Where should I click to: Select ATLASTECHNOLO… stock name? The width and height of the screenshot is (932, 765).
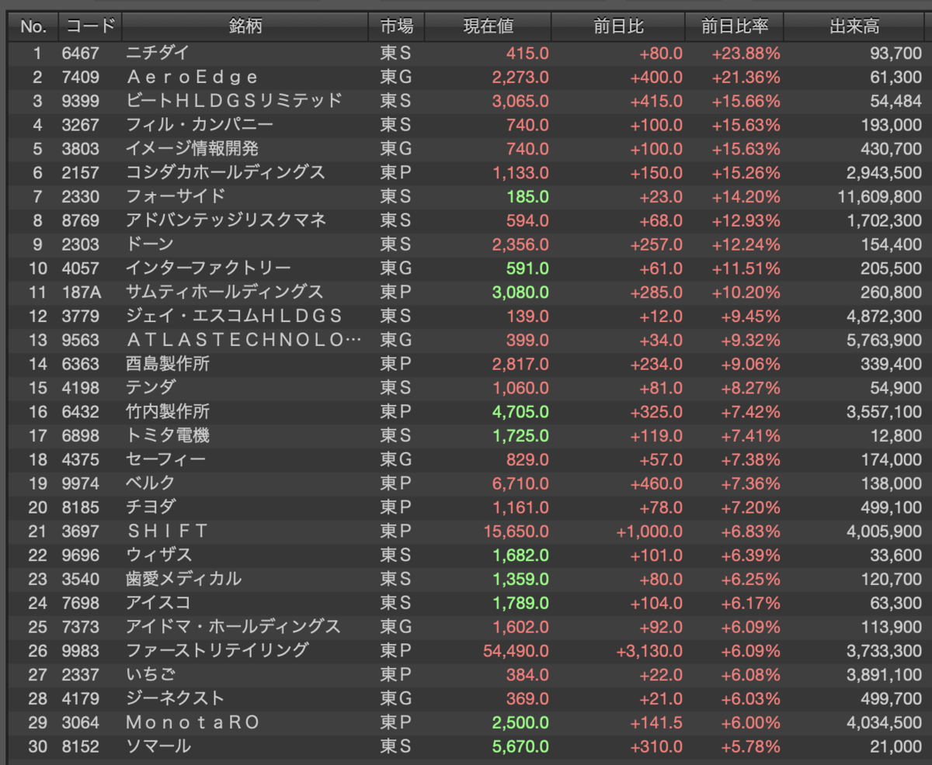click(x=244, y=340)
